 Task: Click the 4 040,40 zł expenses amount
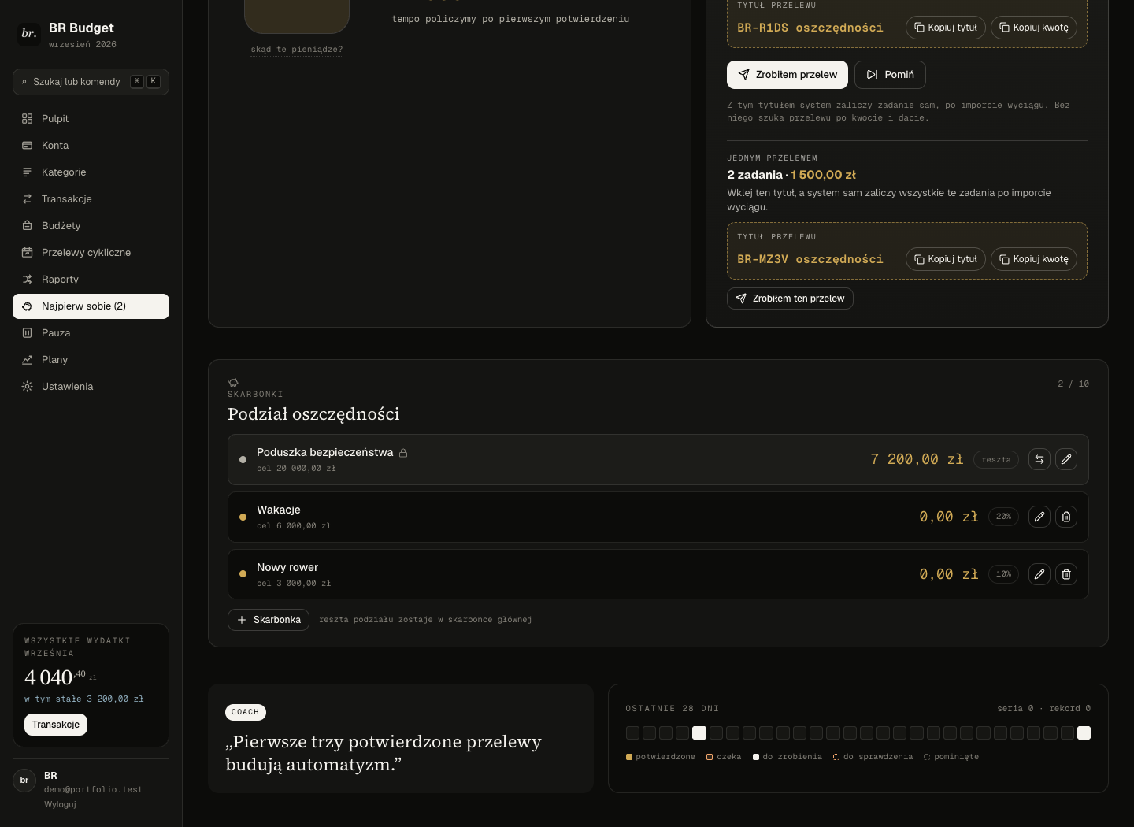(x=60, y=677)
